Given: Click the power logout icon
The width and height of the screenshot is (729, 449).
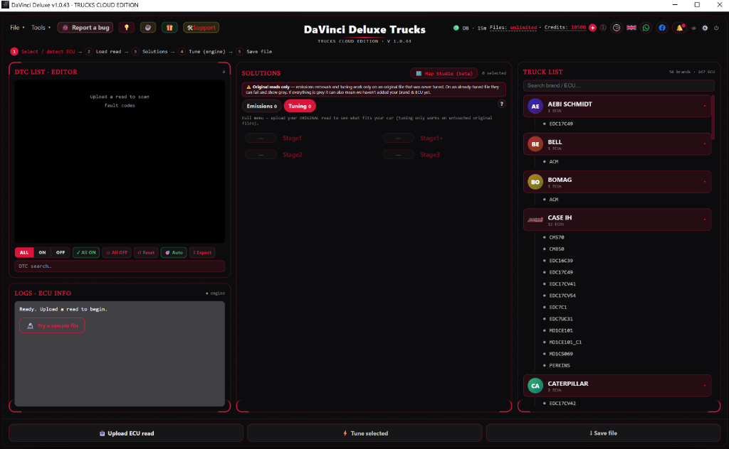Looking at the screenshot, I should click(716, 28).
